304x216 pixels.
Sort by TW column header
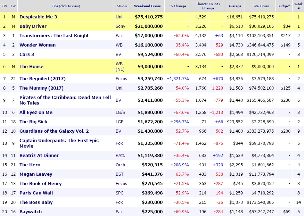coord(4,6)
